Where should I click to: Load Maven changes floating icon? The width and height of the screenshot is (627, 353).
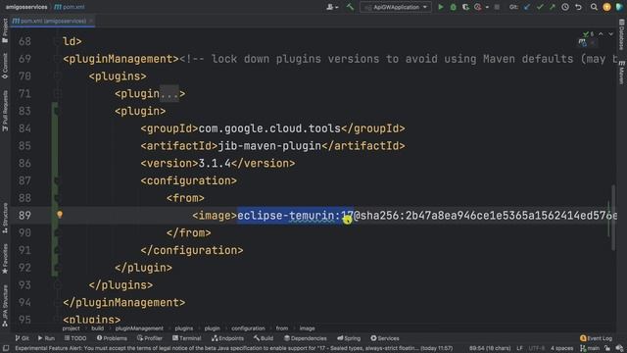click(x=583, y=42)
